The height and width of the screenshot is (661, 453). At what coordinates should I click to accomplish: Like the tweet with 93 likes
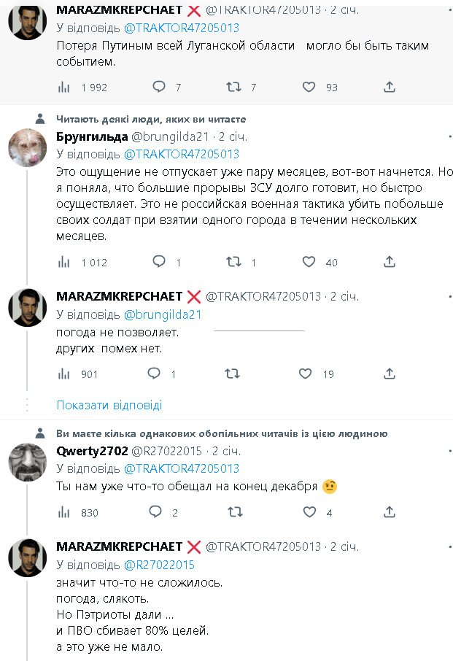309,87
